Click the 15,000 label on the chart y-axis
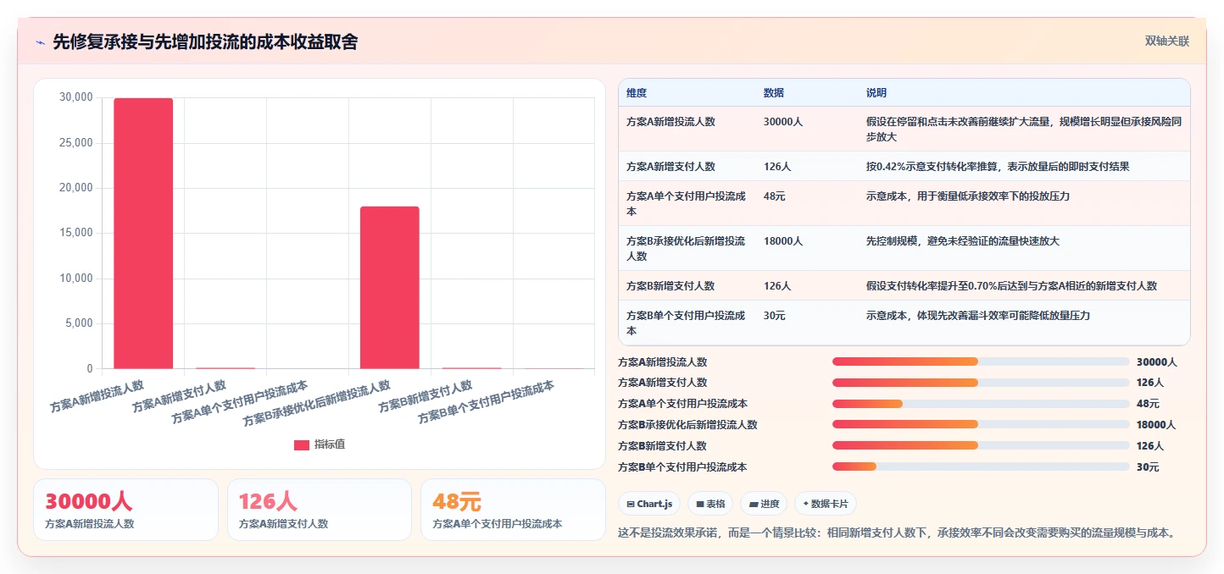 coord(76,234)
